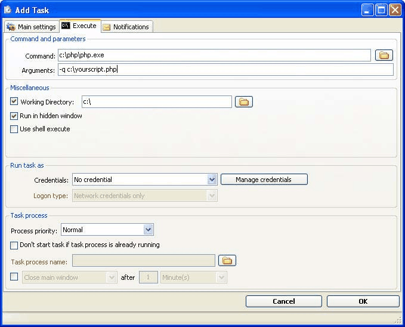The image size is (405, 327).
Task: Focus the Arguments input field
Action: click(225, 70)
